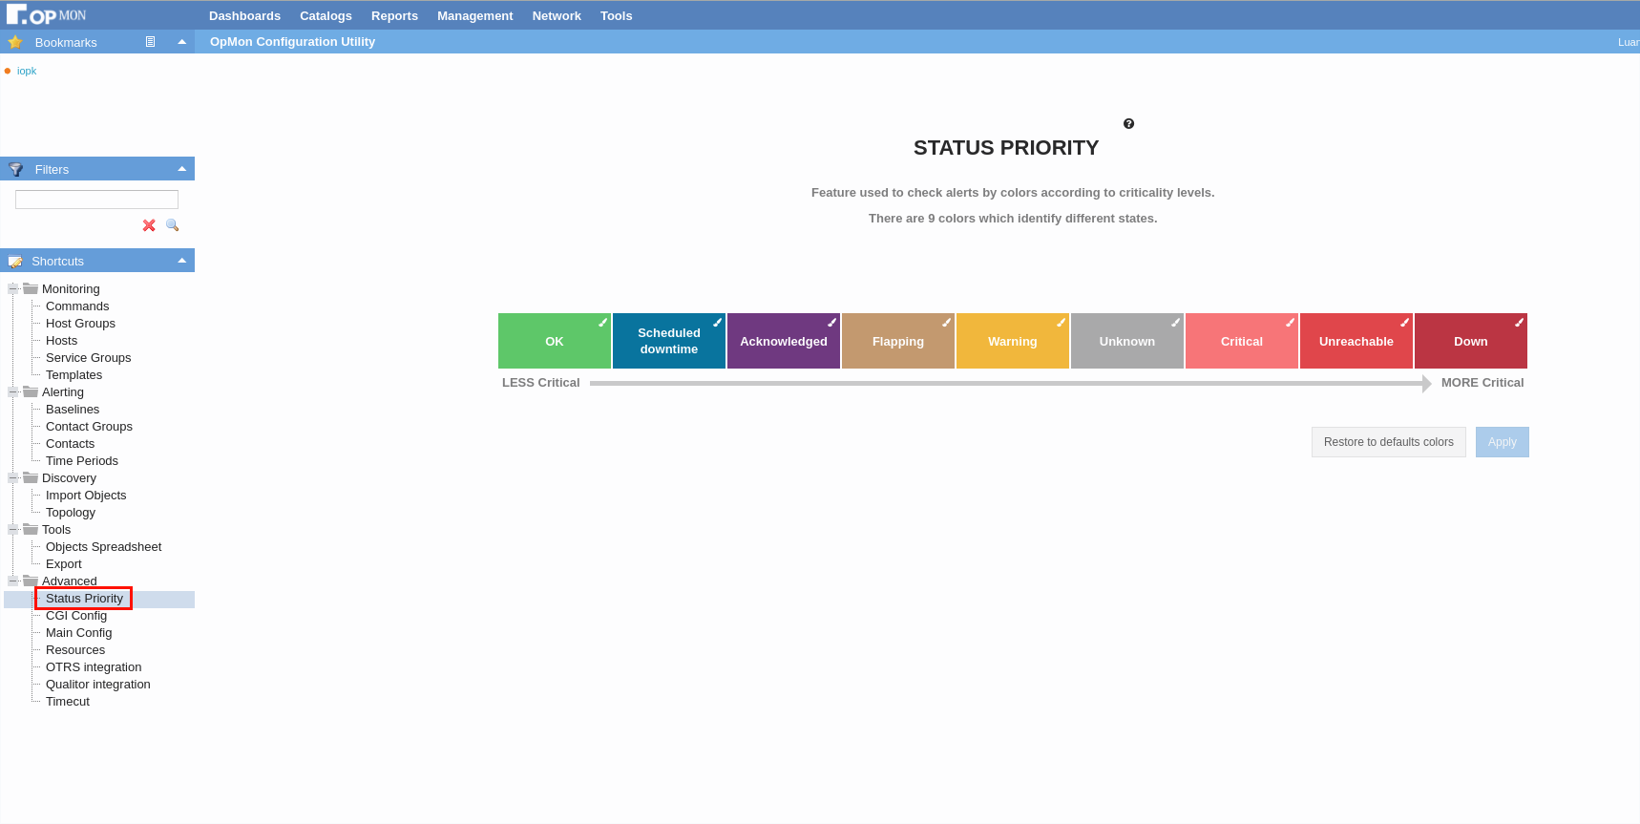
Task: Collapse the Bookmarks panel
Action: pyautogui.click(x=181, y=42)
